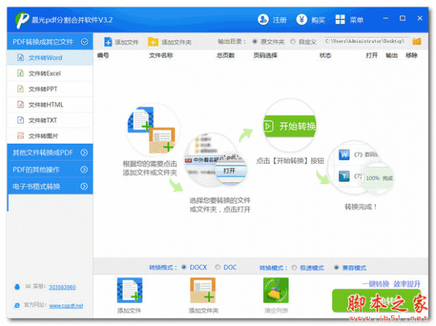Open QQ number 303583969 link

pyautogui.click(x=62, y=287)
